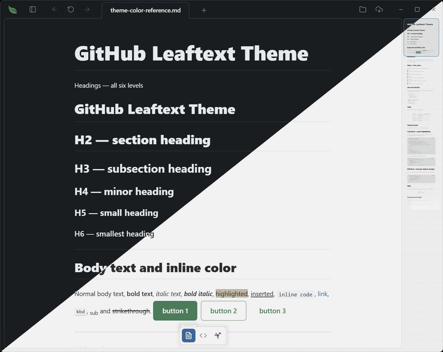
Task: Click the "H2 — section heading" title
Action: pyautogui.click(x=143, y=140)
